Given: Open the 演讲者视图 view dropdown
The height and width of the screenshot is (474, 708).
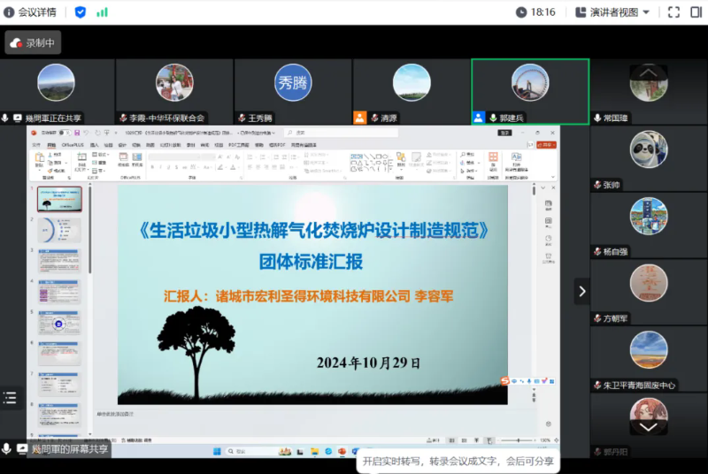Looking at the screenshot, I should [x=612, y=12].
